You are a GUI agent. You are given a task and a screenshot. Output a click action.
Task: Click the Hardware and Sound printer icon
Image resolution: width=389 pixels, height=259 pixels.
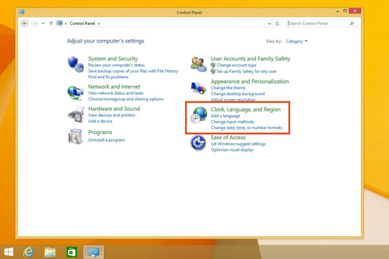click(75, 114)
